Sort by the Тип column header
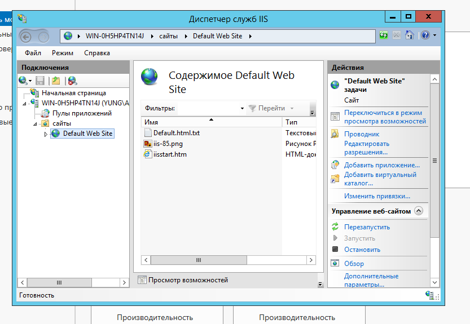The height and width of the screenshot is (324, 470). (x=299, y=122)
